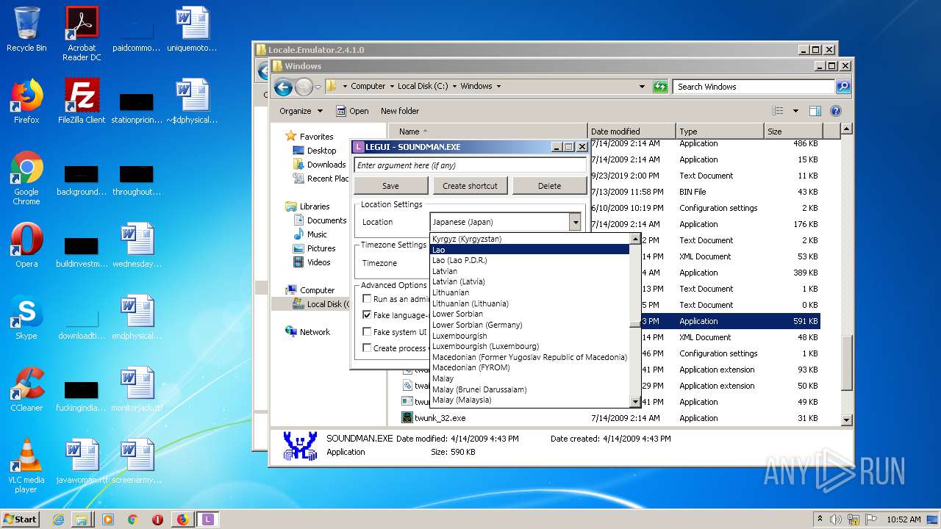Open the views options dropdown arrow
This screenshot has height=529, width=941.
pos(795,111)
